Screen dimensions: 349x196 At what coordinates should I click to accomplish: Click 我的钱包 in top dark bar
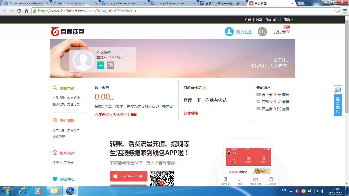pos(272,20)
